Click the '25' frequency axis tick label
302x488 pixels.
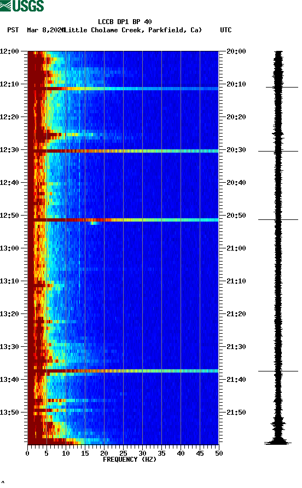coord(123,454)
